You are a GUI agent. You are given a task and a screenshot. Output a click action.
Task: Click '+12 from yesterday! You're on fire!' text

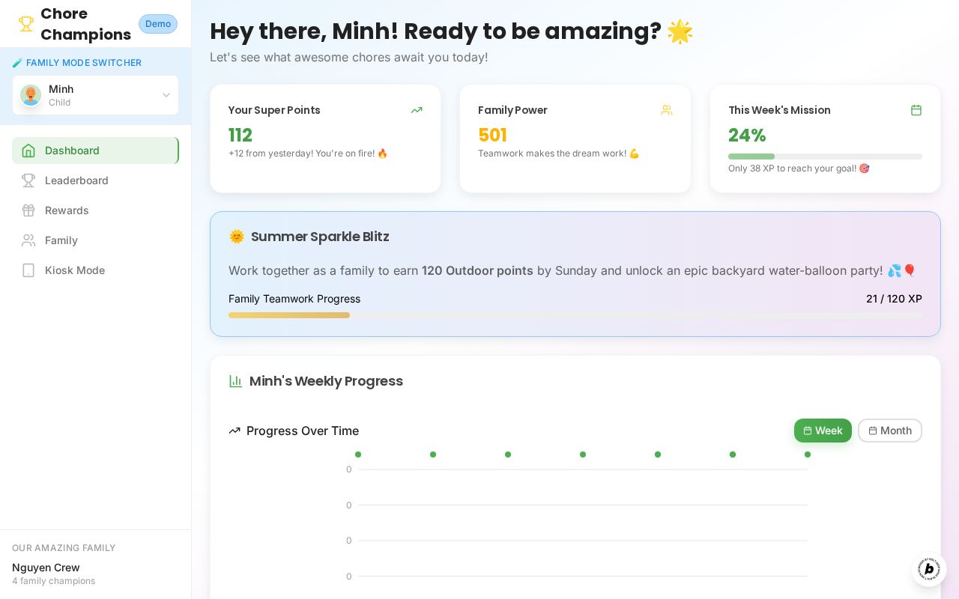(x=308, y=153)
